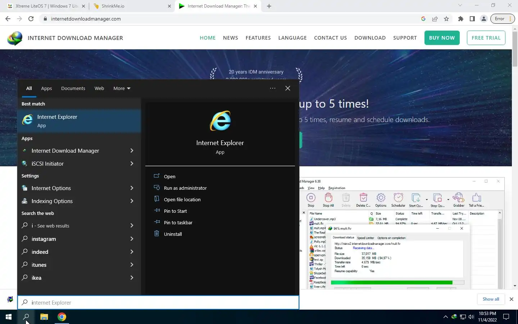518x324 pixels.
Task: Expand the itunes web suggestion arrow
Action: [132, 265]
